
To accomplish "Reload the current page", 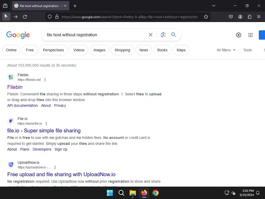I will 25,17.
